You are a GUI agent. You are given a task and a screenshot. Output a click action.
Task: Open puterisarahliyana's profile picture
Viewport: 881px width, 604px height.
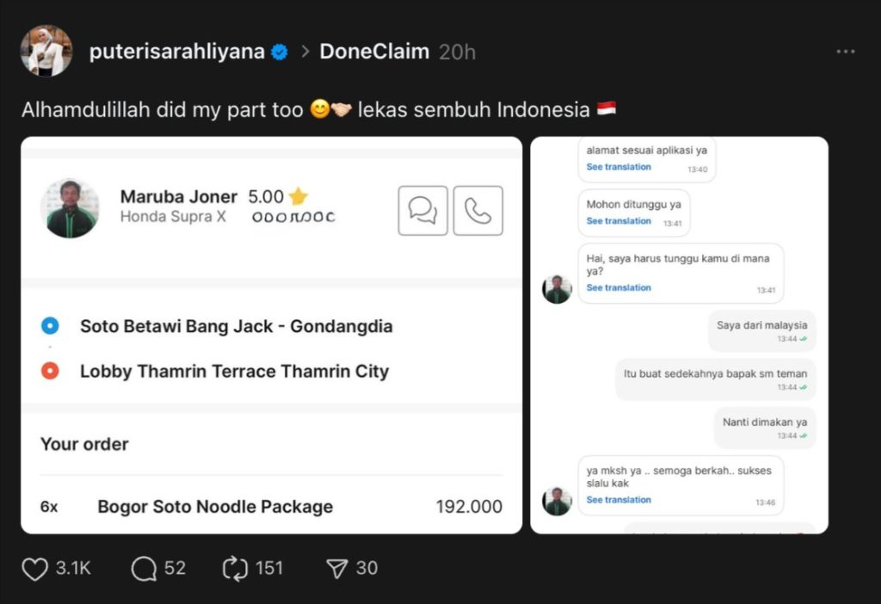click(x=46, y=51)
